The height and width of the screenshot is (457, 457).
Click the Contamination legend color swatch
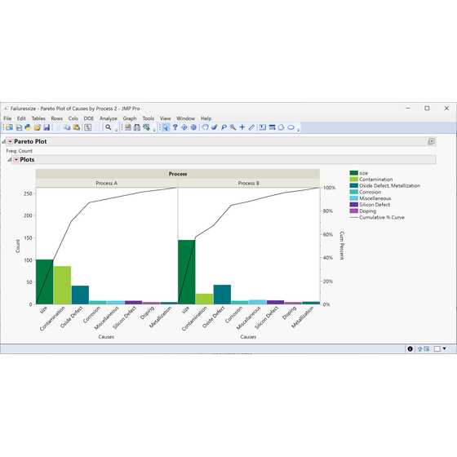pos(354,180)
